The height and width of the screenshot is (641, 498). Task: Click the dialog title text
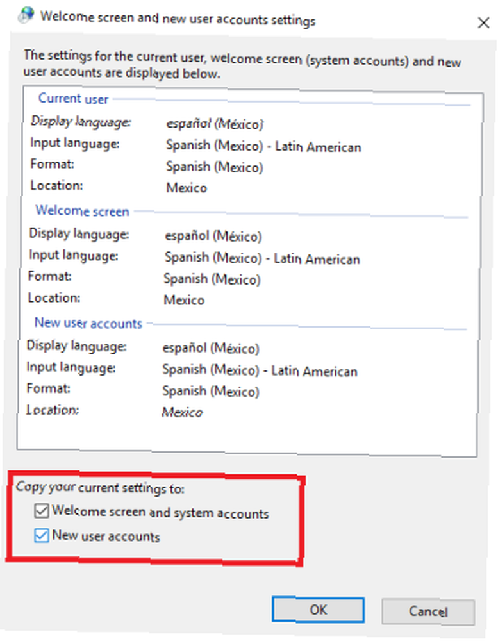(178, 19)
